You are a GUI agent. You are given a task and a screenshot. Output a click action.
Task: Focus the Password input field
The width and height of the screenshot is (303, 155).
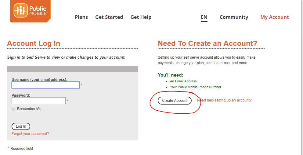click(39, 101)
